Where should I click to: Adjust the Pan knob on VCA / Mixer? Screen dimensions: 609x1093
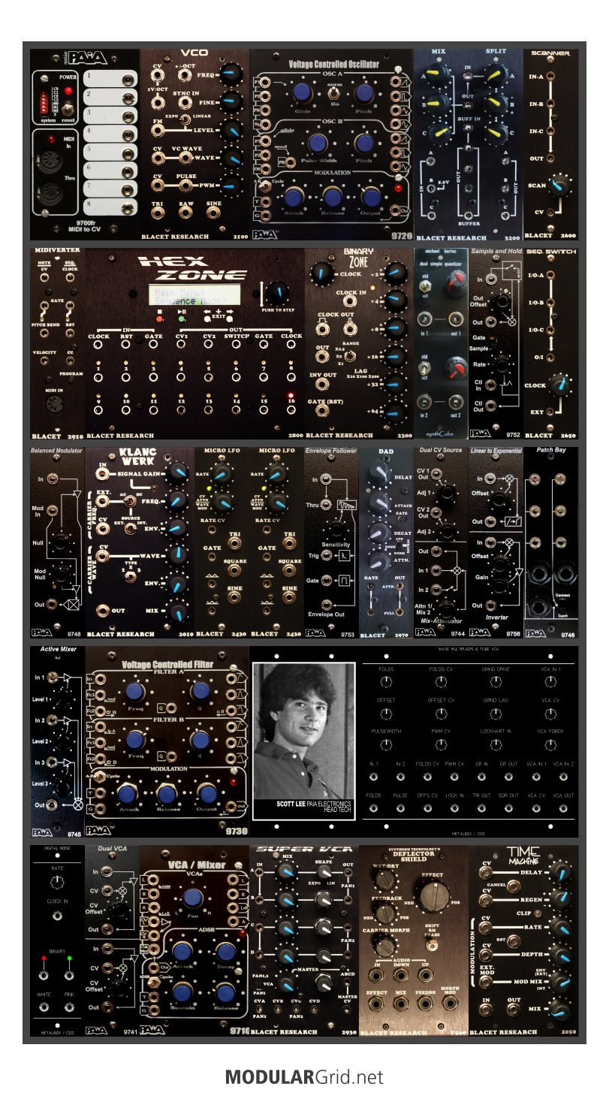click(x=194, y=897)
